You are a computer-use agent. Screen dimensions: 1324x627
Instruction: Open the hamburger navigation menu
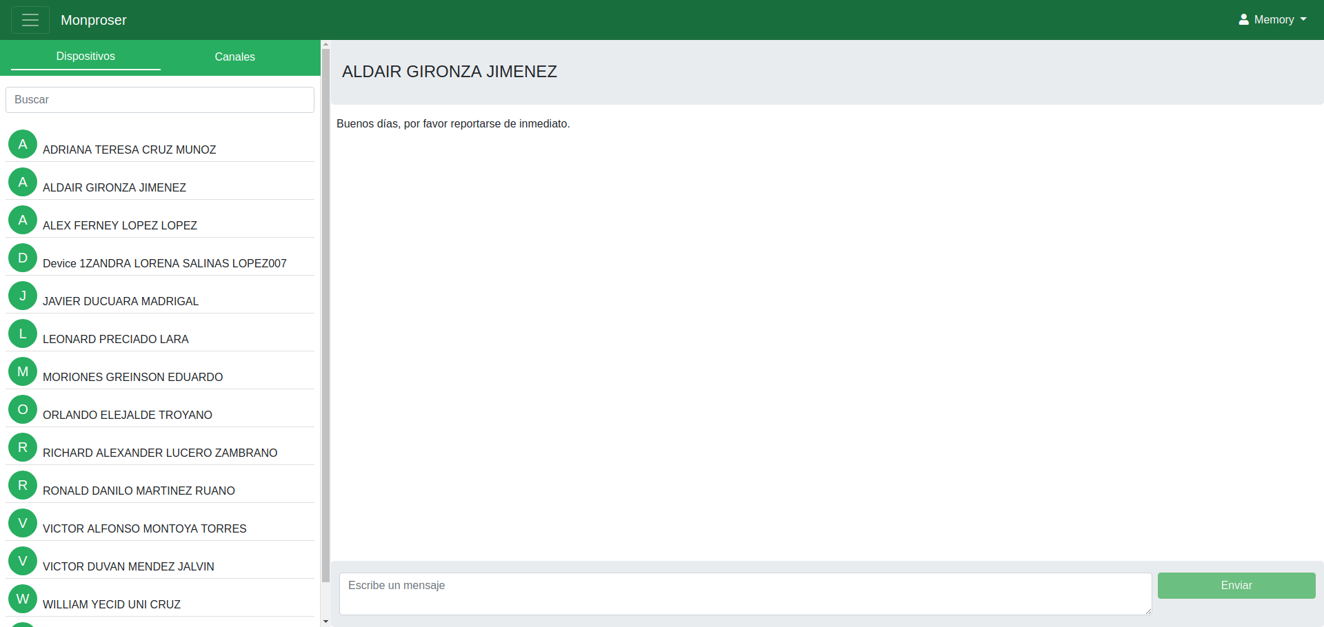tap(30, 20)
